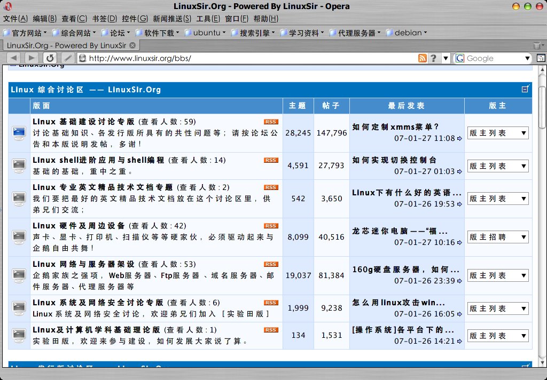This screenshot has height=380, width=547.
Task: Open 版主列表 dropdown for 专业英文精品技术文档专题
Action: click(x=498, y=199)
